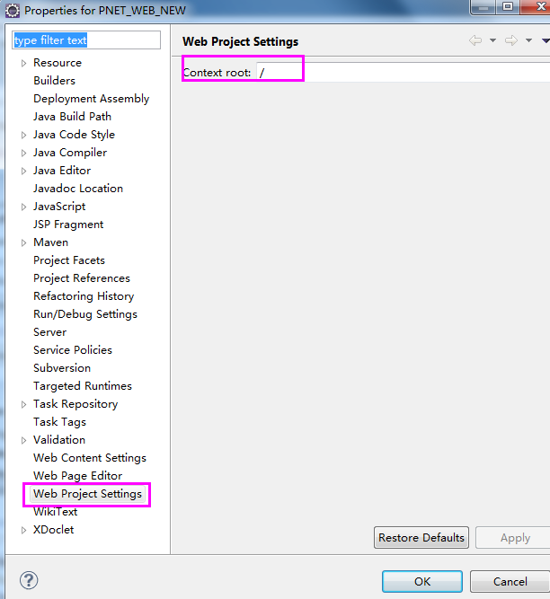
Task: Minimize the Properties dialog window
Action: click(x=483, y=6)
